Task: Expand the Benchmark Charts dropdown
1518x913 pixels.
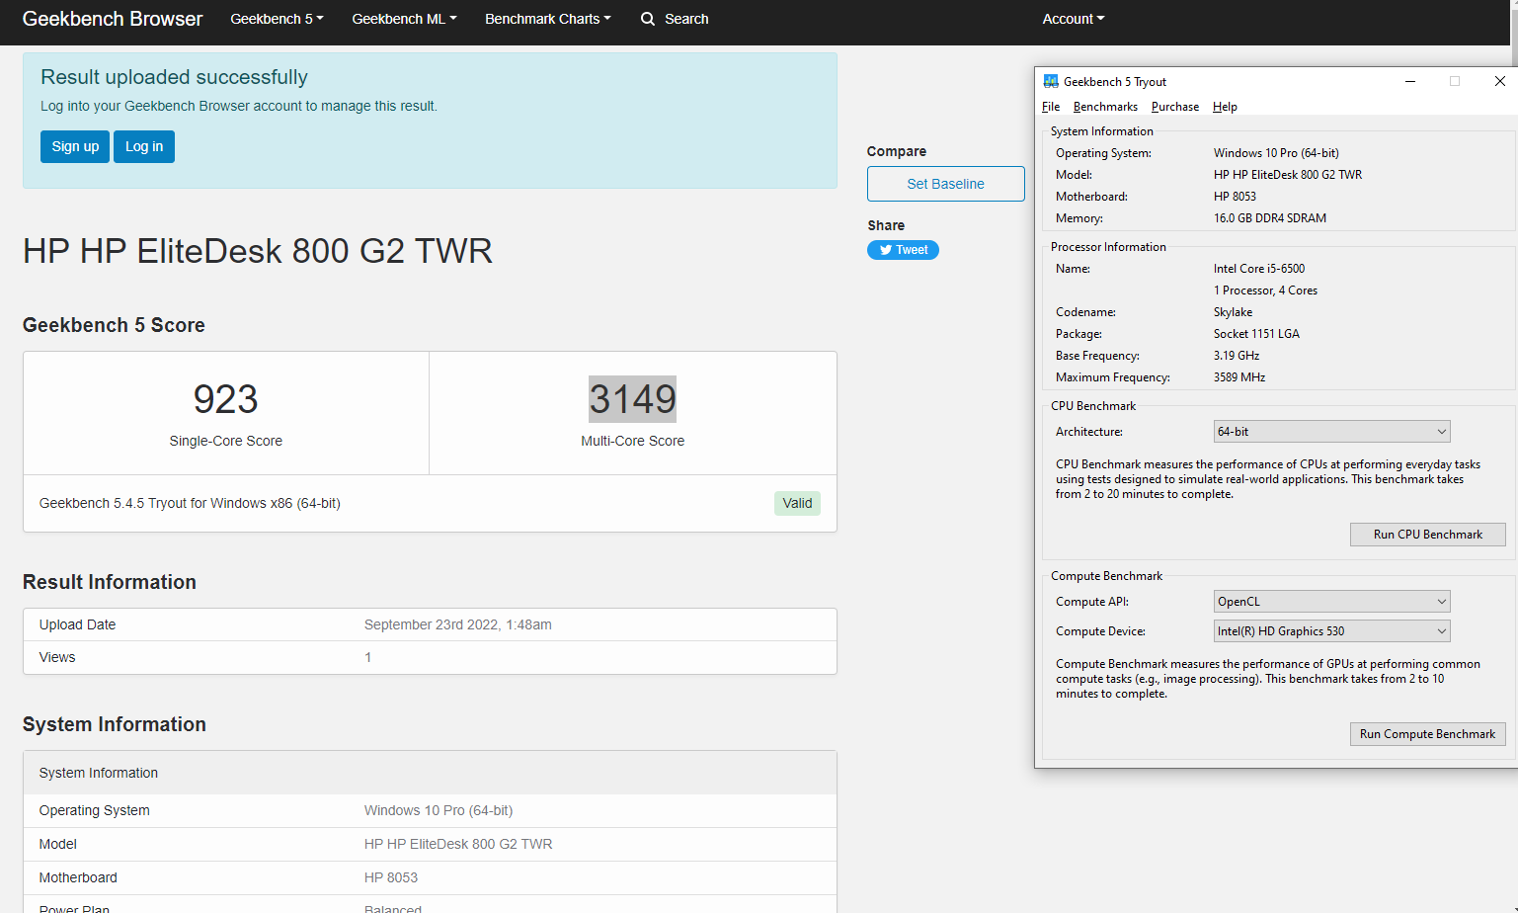Action: [548, 19]
